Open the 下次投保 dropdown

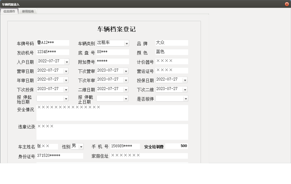[66, 89]
